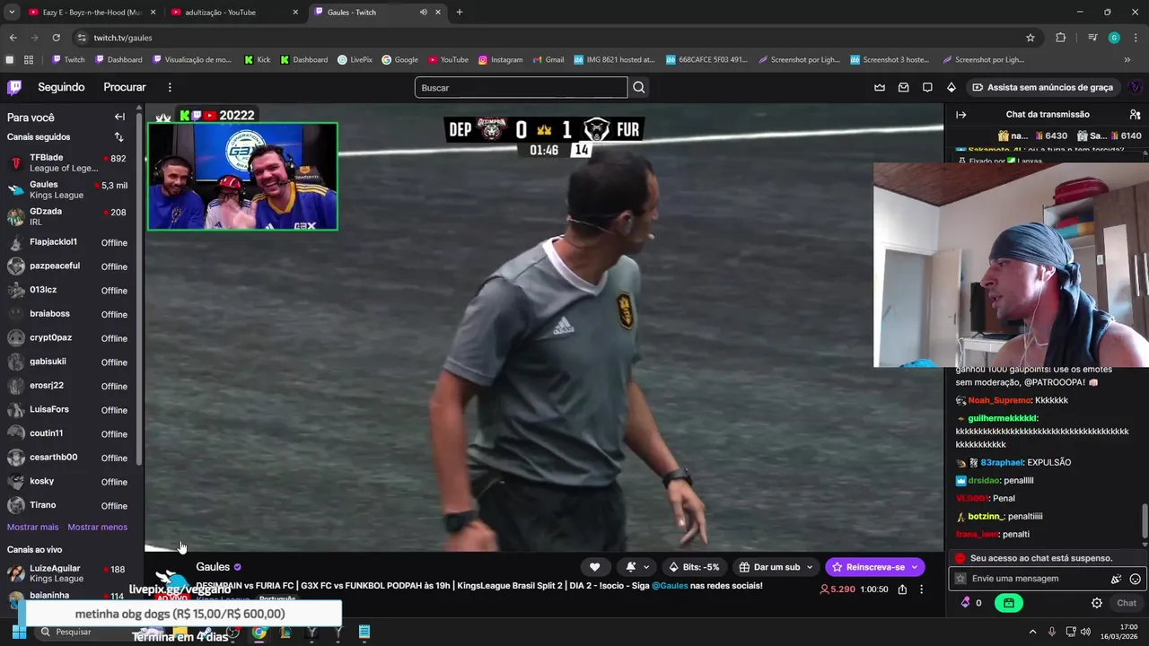Open the emote picker smiley icon
This screenshot has width=1149, height=646.
[1136, 579]
